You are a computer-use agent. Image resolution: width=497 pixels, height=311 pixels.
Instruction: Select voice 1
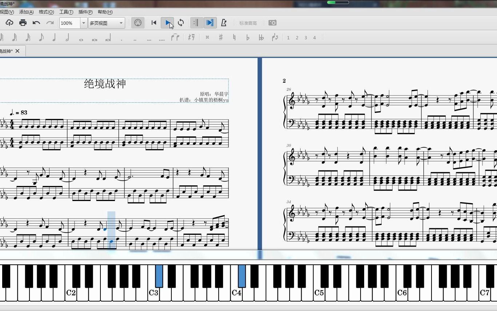point(288,38)
